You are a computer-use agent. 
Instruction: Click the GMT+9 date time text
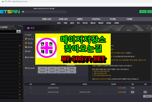tap(44, 9)
